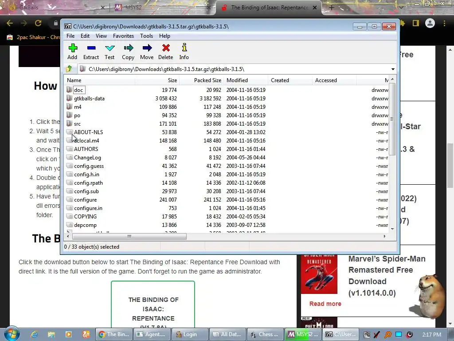Switch to MSYS2 taskbar window
Image resolution: width=454 pixels, height=341 pixels.
(303, 334)
